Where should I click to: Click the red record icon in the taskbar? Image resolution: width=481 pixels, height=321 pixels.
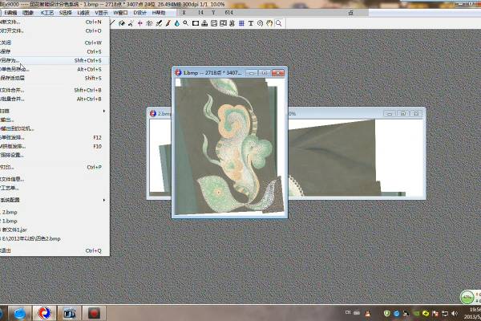pos(94,311)
